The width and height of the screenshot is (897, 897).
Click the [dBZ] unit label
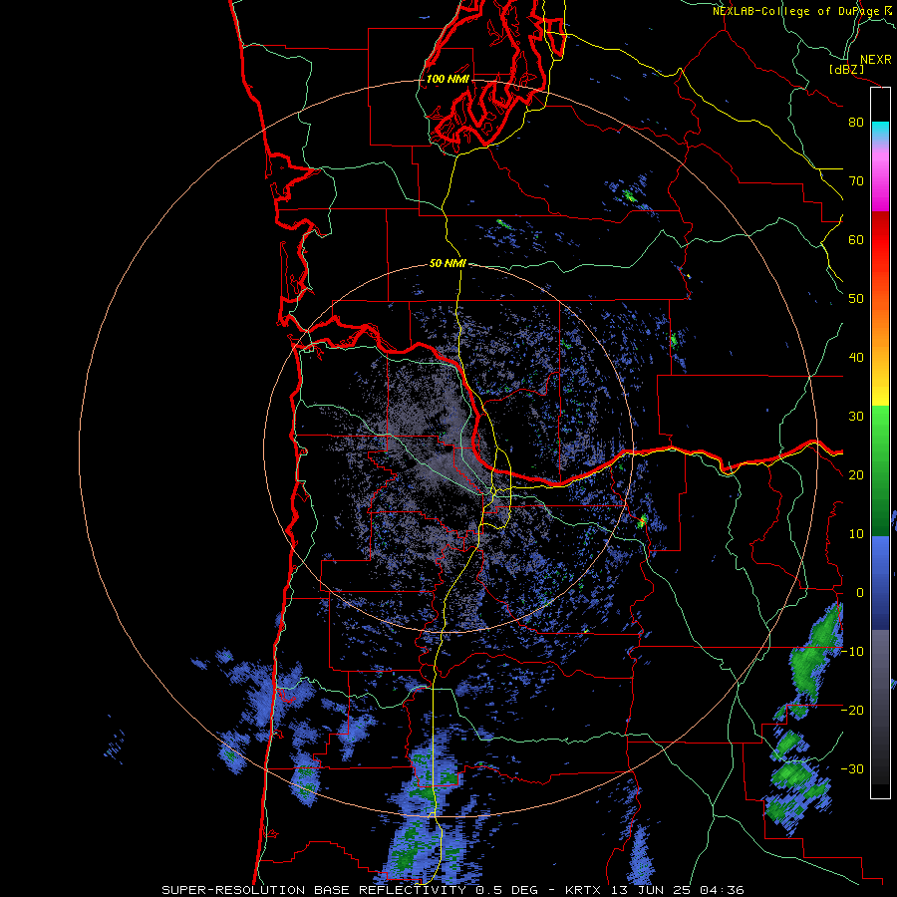[x=846, y=69]
